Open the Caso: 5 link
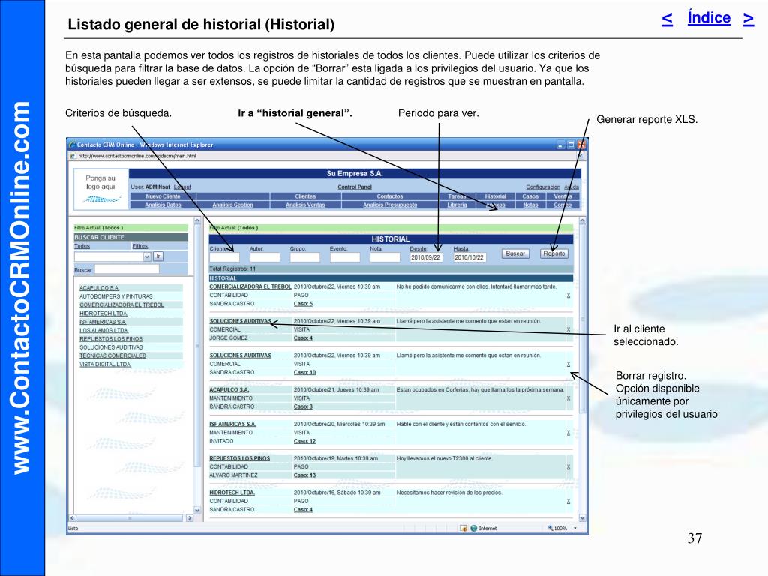 pyautogui.click(x=303, y=304)
